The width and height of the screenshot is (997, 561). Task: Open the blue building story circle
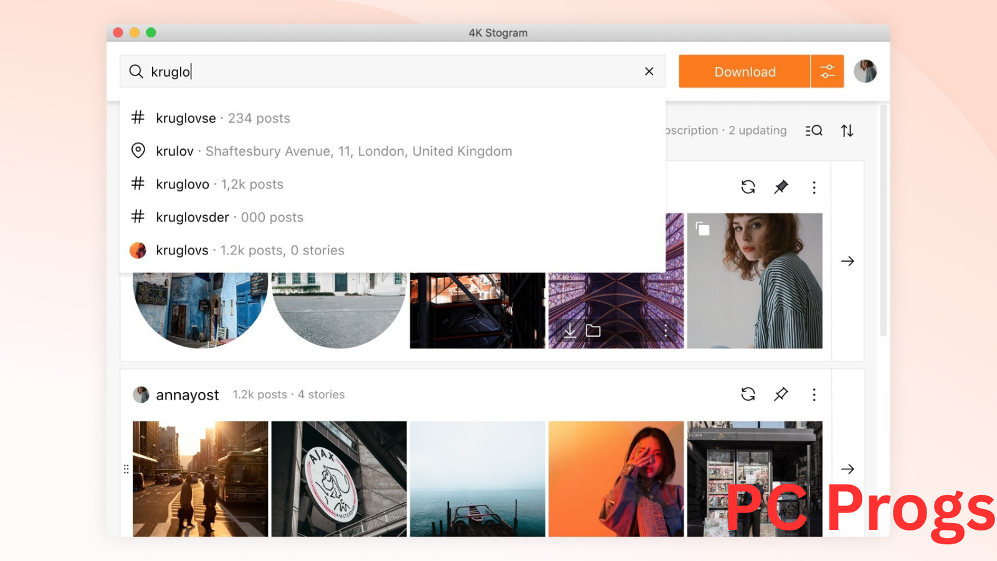tap(200, 310)
